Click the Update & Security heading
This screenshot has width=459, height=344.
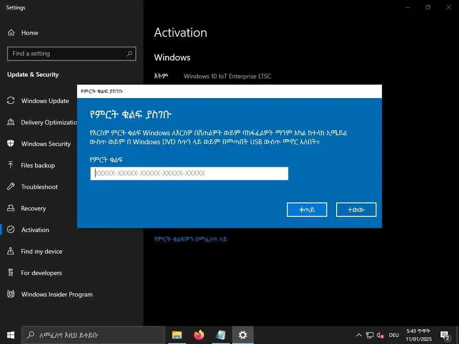tap(33, 75)
